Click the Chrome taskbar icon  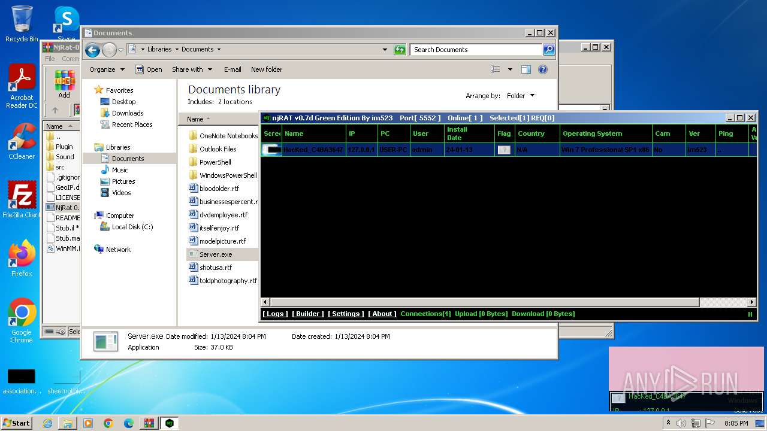(x=108, y=423)
